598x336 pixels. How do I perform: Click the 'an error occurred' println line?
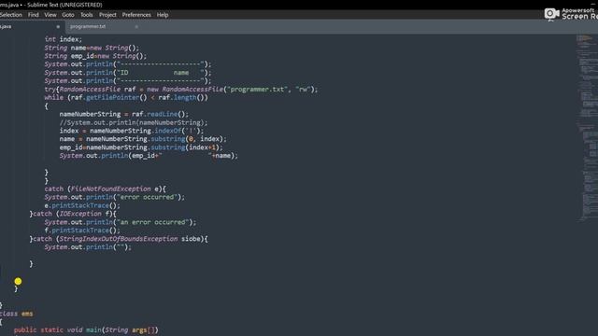pos(121,222)
